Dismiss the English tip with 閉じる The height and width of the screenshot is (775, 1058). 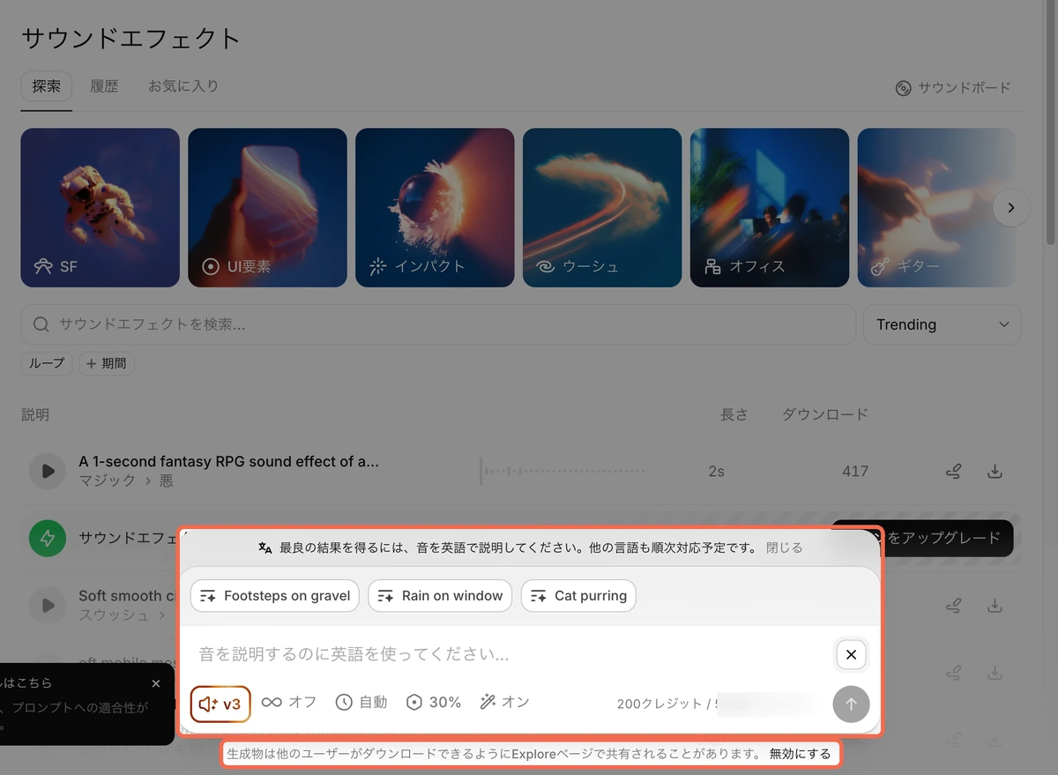pos(785,548)
